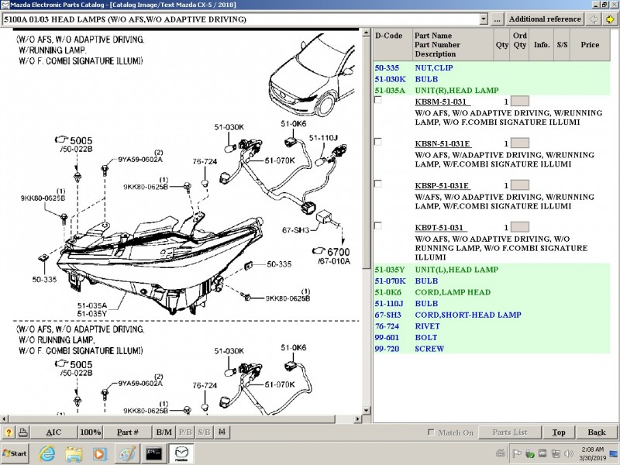Screen dimensions: 620x465
Task: Click the 5005 reference hand icon in top diagram
Action: click(61, 139)
